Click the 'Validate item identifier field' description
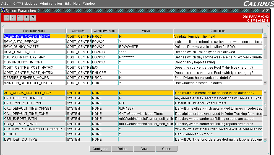 click(218, 36)
